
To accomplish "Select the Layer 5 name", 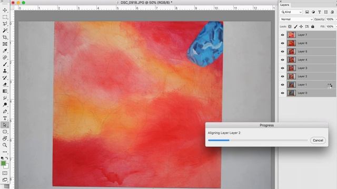I will pyautogui.click(x=302, y=51).
